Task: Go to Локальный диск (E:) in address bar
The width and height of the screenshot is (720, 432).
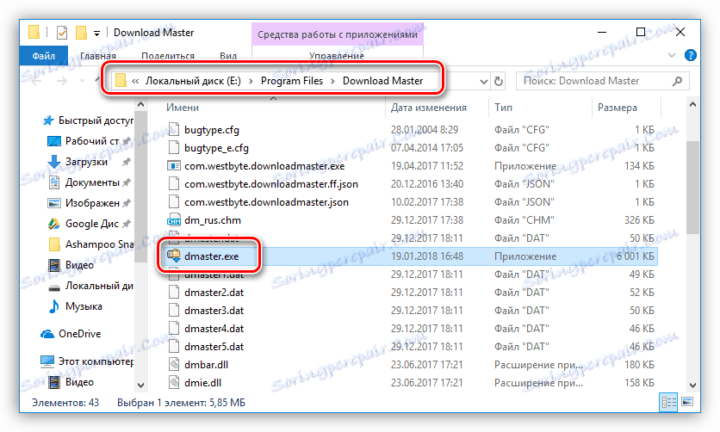Action: pyautogui.click(x=193, y=81)
